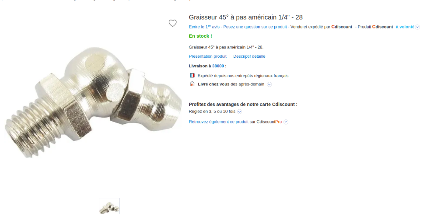Change delivery postal code 38000
The width and height of the screenshot is (448, 214).
coord(218,66)
